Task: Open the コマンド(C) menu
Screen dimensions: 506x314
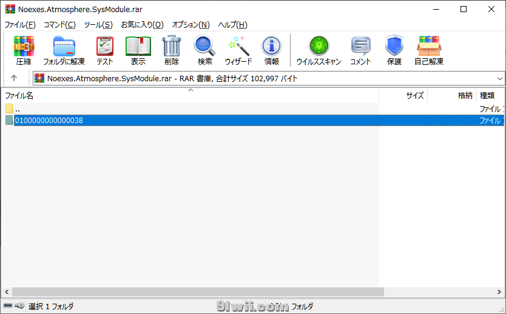Action: click(x=59, y=25)
